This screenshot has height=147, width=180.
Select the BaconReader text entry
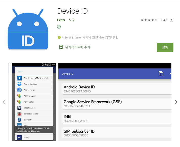(29, 108)
